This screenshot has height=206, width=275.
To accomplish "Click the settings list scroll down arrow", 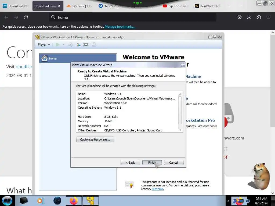I will tap(180, 130).
